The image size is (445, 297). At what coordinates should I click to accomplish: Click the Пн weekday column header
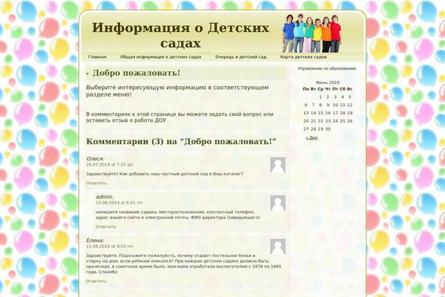[x=306, y=89]
